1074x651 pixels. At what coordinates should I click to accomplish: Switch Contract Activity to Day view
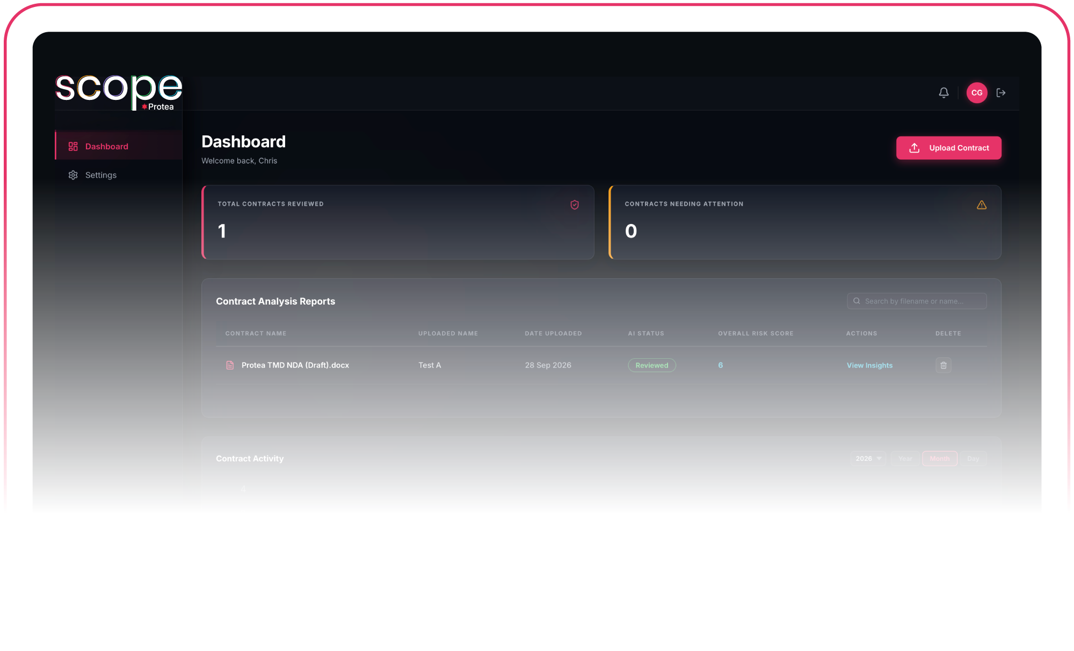pos(973,459)
